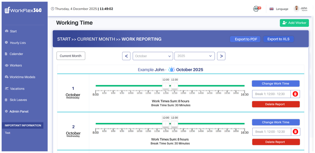
Task: Open Sick Leaves in the sidebar
Action: [18, 100]
